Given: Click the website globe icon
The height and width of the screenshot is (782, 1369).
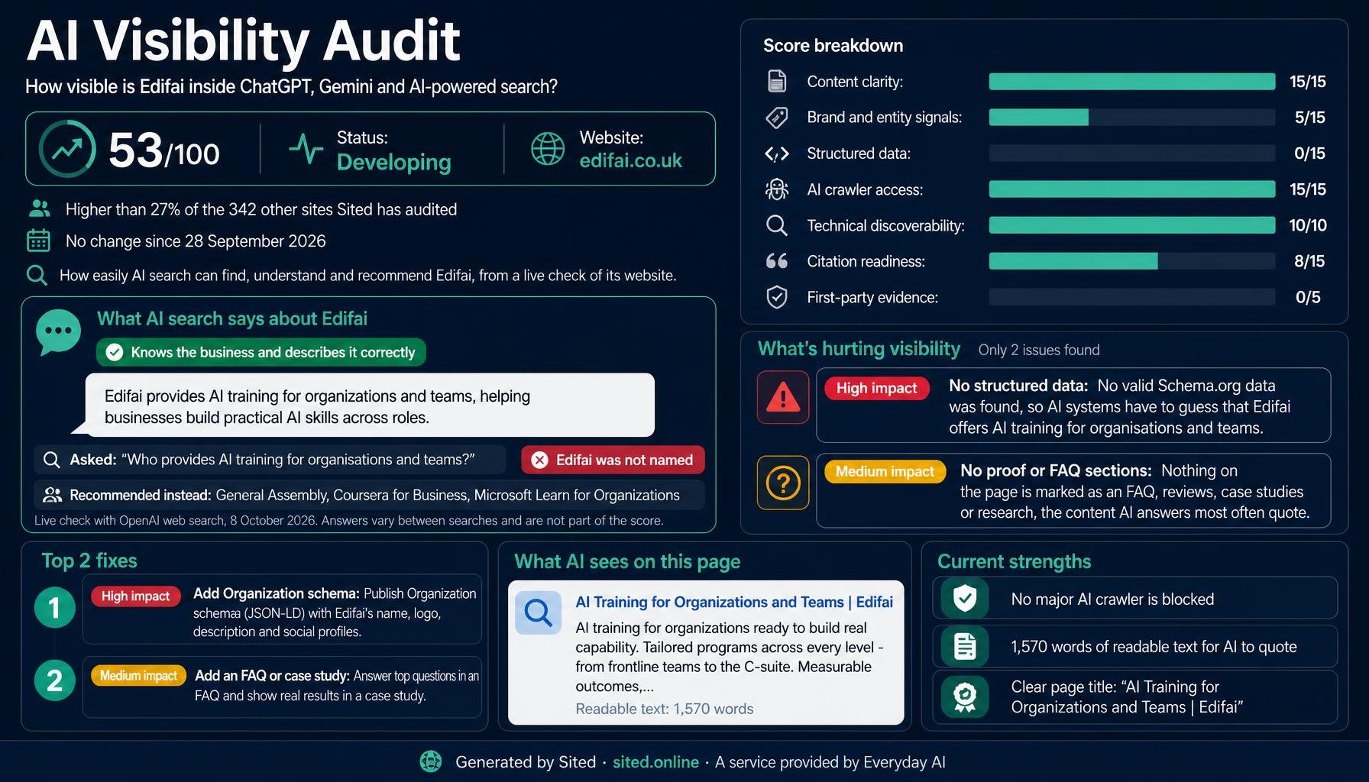Looking at the screenshot, I should pyautogui.click(x=548, y=149).
